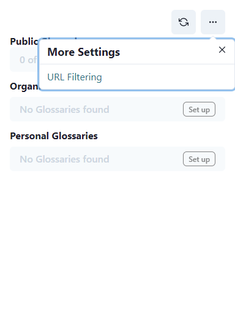Dismiss the popup with the X icon
The width and height of the screenshot is (235, 314).
point(222,50)
